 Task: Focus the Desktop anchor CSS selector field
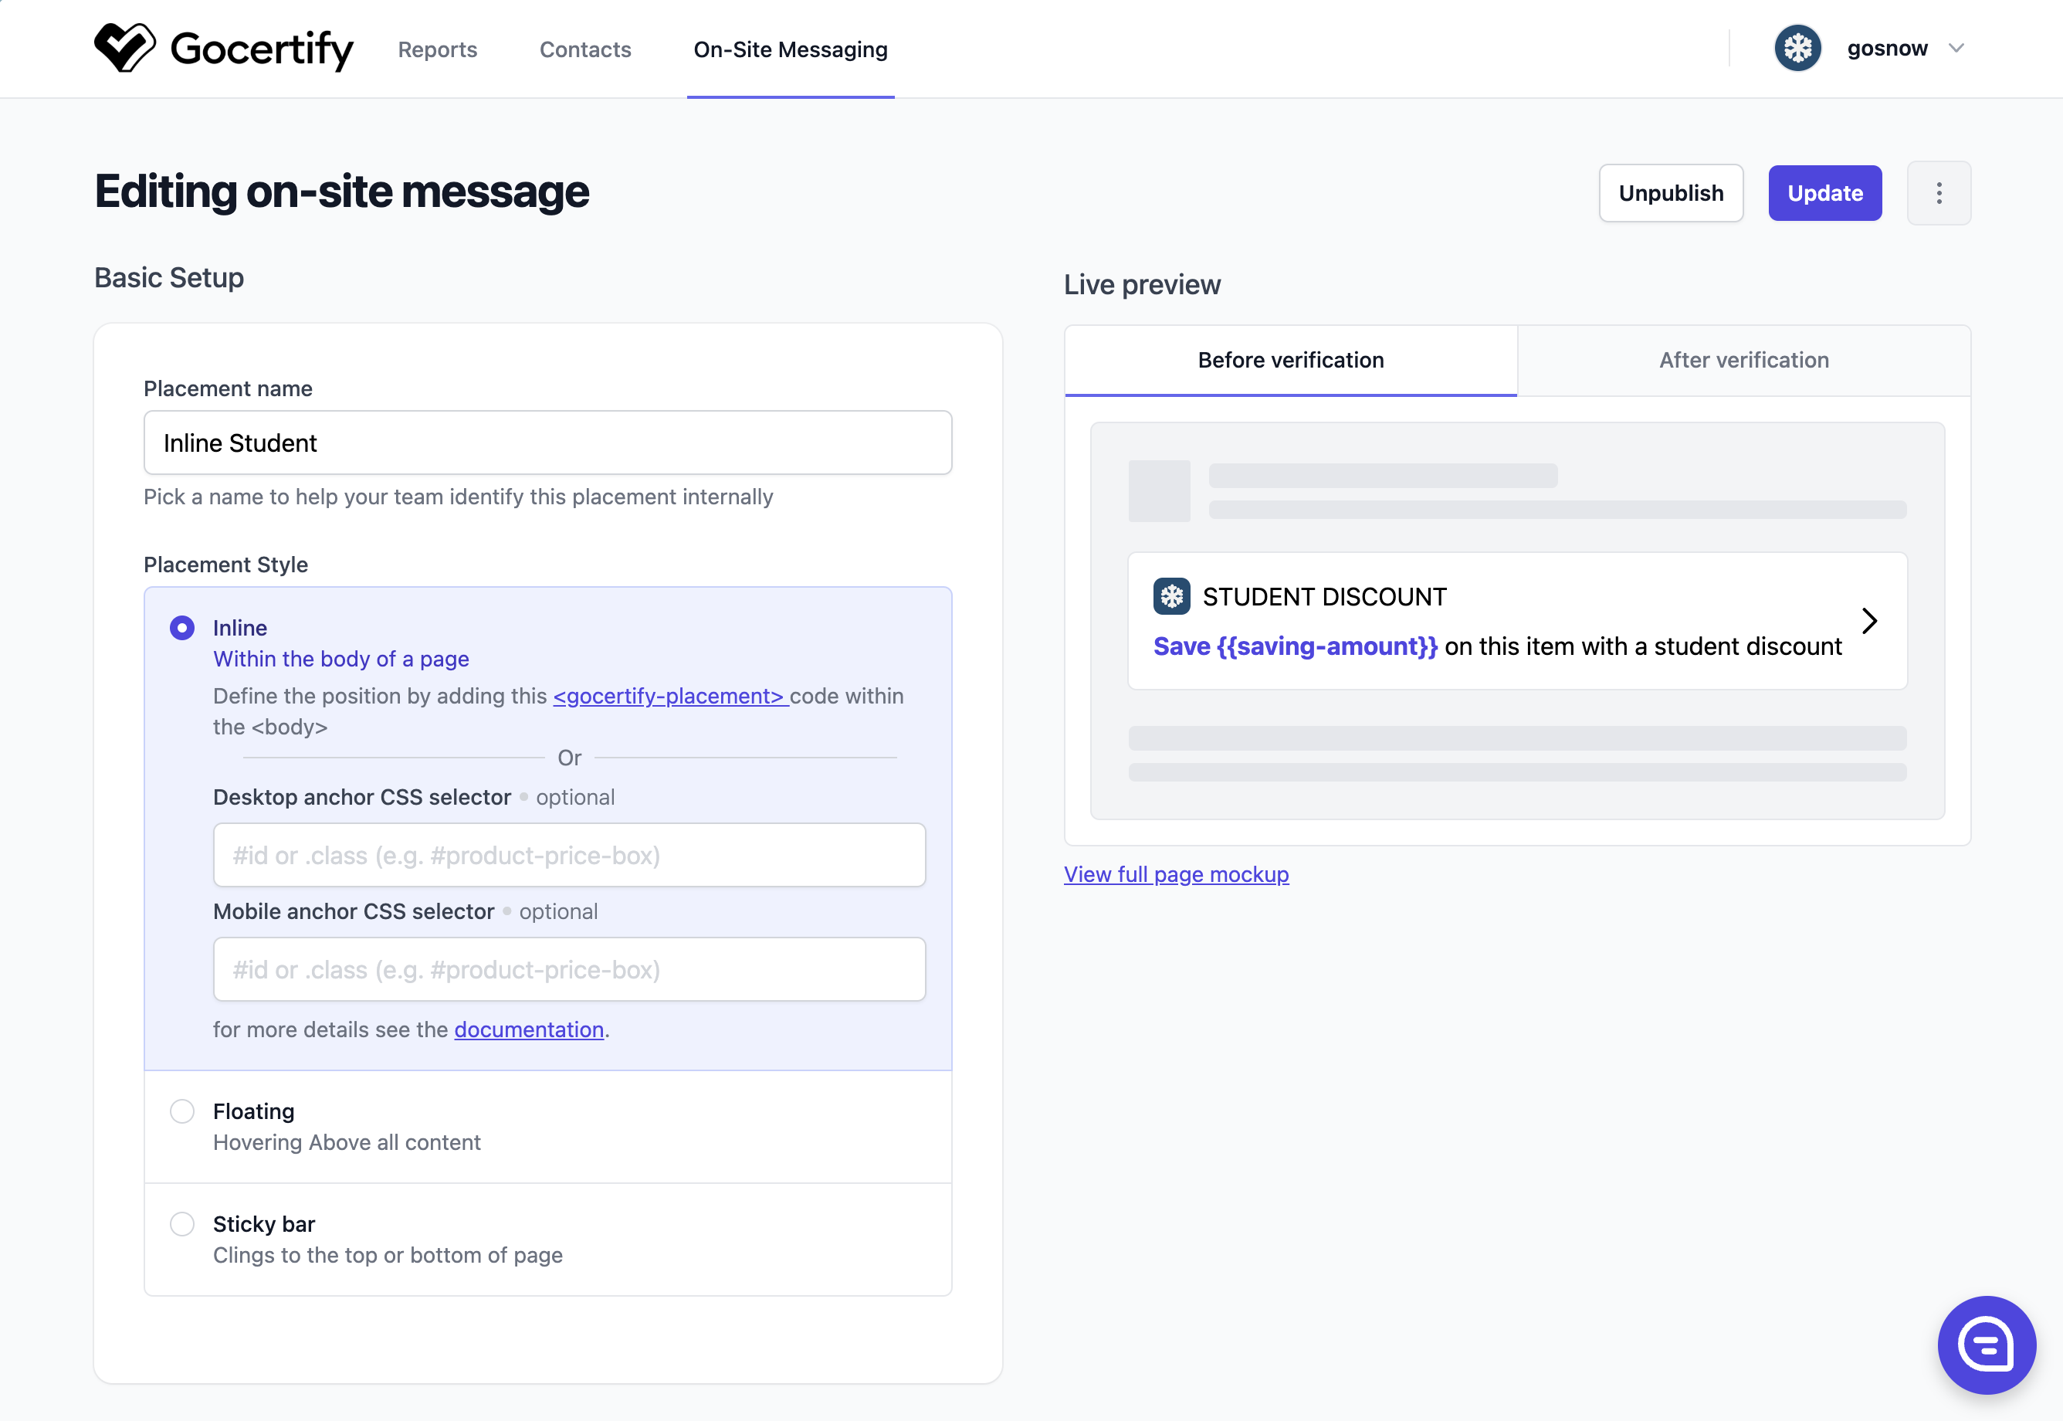click(570, 855)
